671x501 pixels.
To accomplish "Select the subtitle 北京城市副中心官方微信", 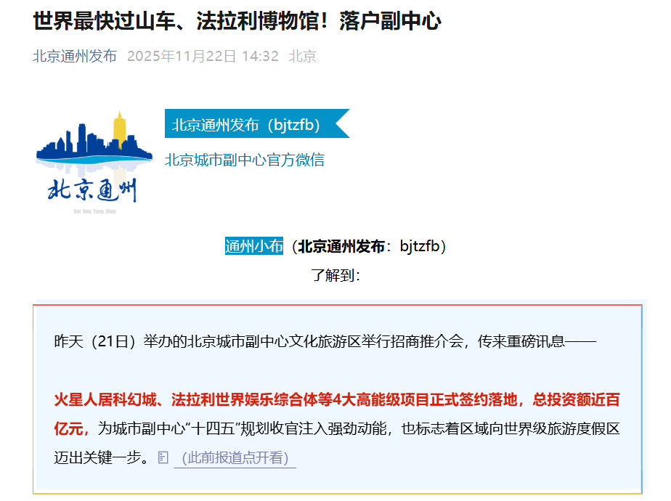I will coord(246,160).
